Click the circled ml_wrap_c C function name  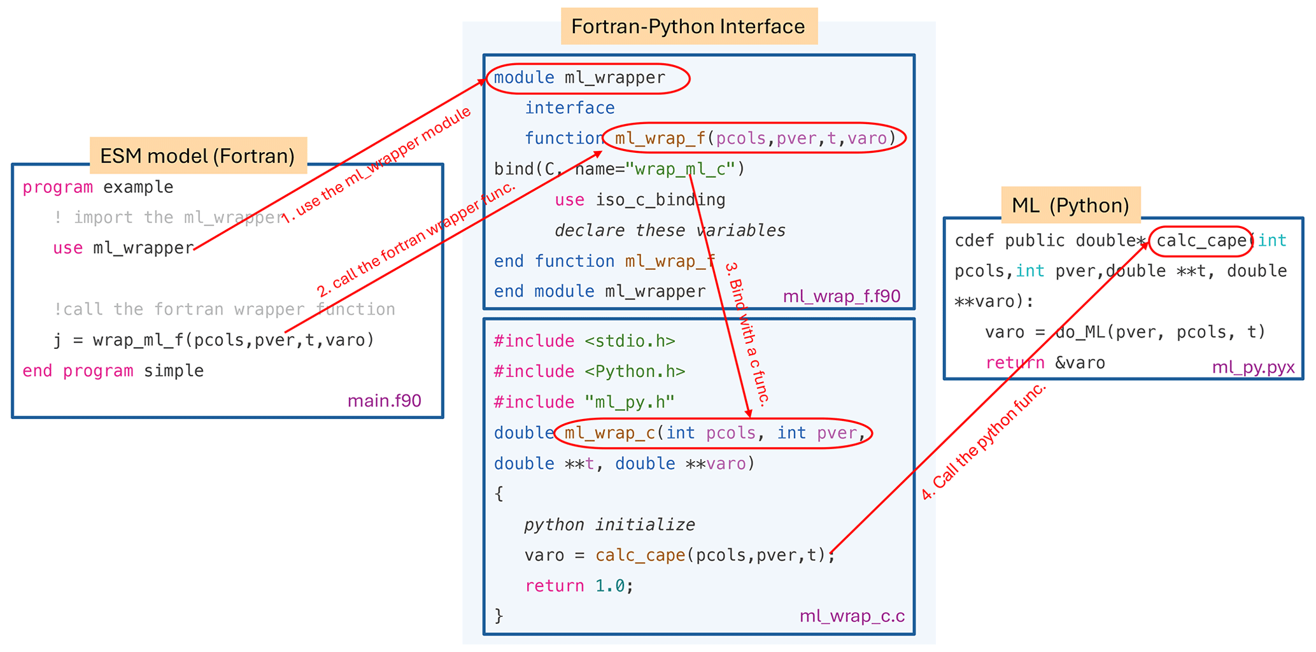pos(712,433)
